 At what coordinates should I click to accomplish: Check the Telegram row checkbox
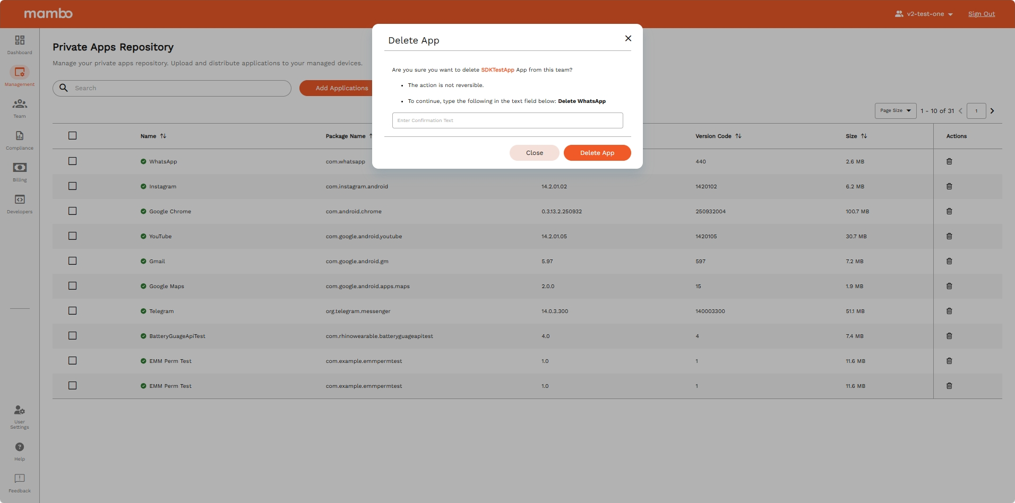coord(73,311)
